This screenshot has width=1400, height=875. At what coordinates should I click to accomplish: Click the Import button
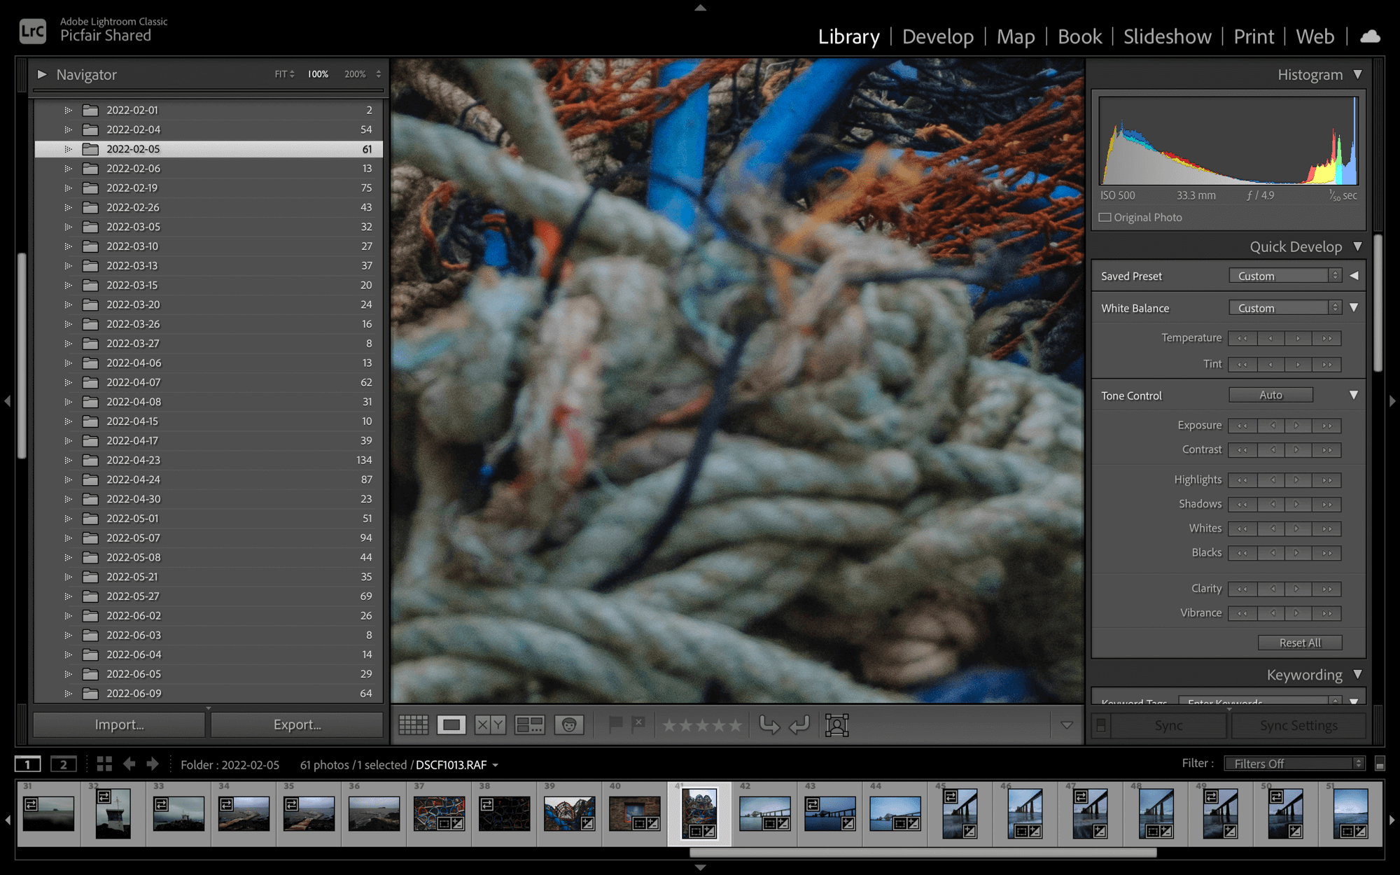120,724
